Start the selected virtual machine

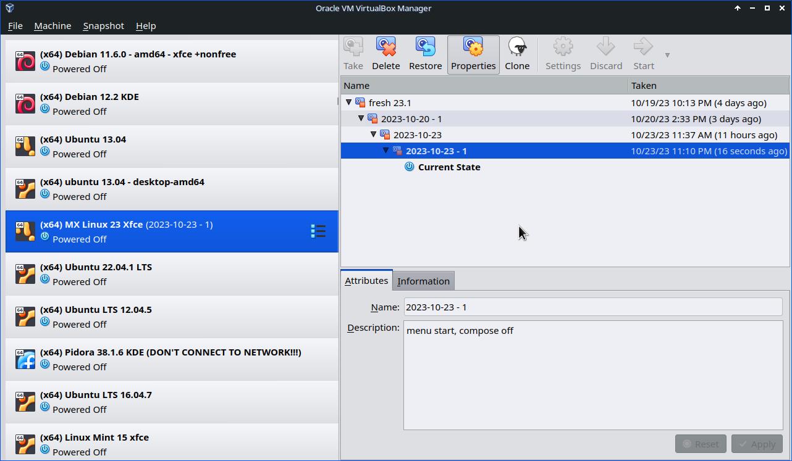(644, 54)
